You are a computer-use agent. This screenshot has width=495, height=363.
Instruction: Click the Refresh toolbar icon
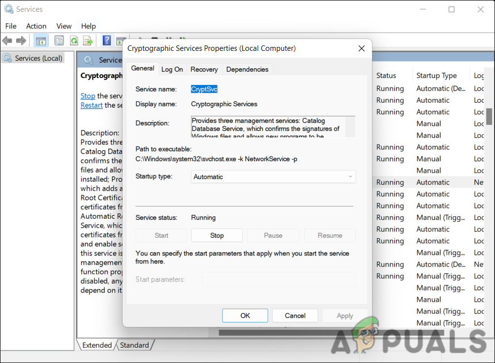(x=74, y=40)
